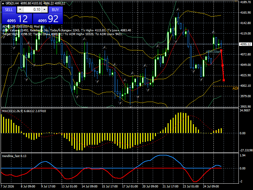Click the 17 Jul 01:00 time label
This screenshot has height=190, width=253.
pos(130,187)
